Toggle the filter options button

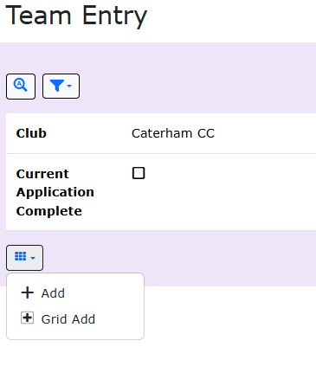pyautogui.click(x=61, y=87)
